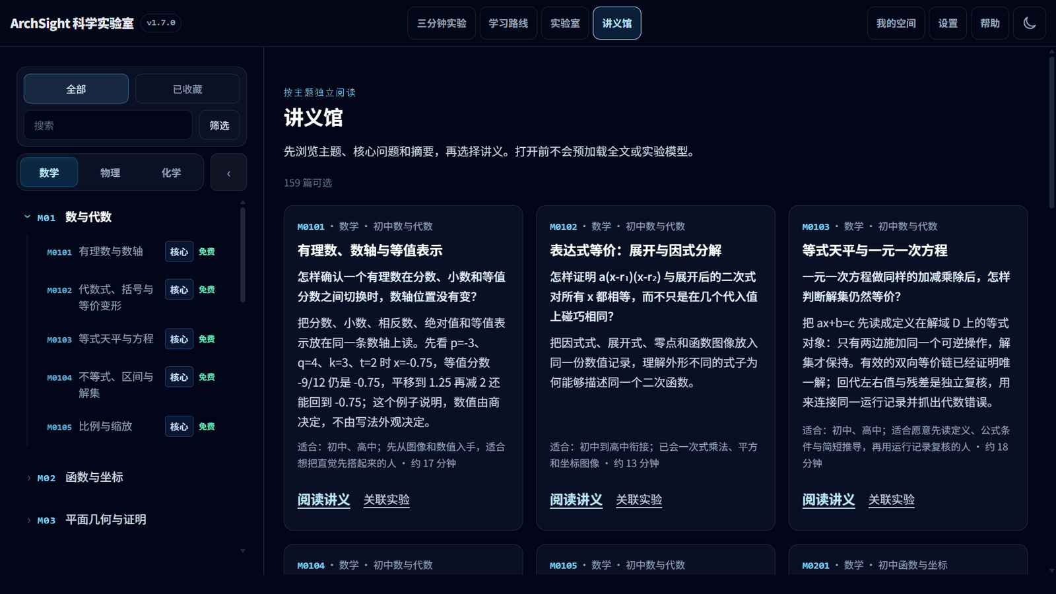The width and height of the screenshot is (1056, 594).
Task: Select the 数学 subject filter
Action: click(49, 172)
